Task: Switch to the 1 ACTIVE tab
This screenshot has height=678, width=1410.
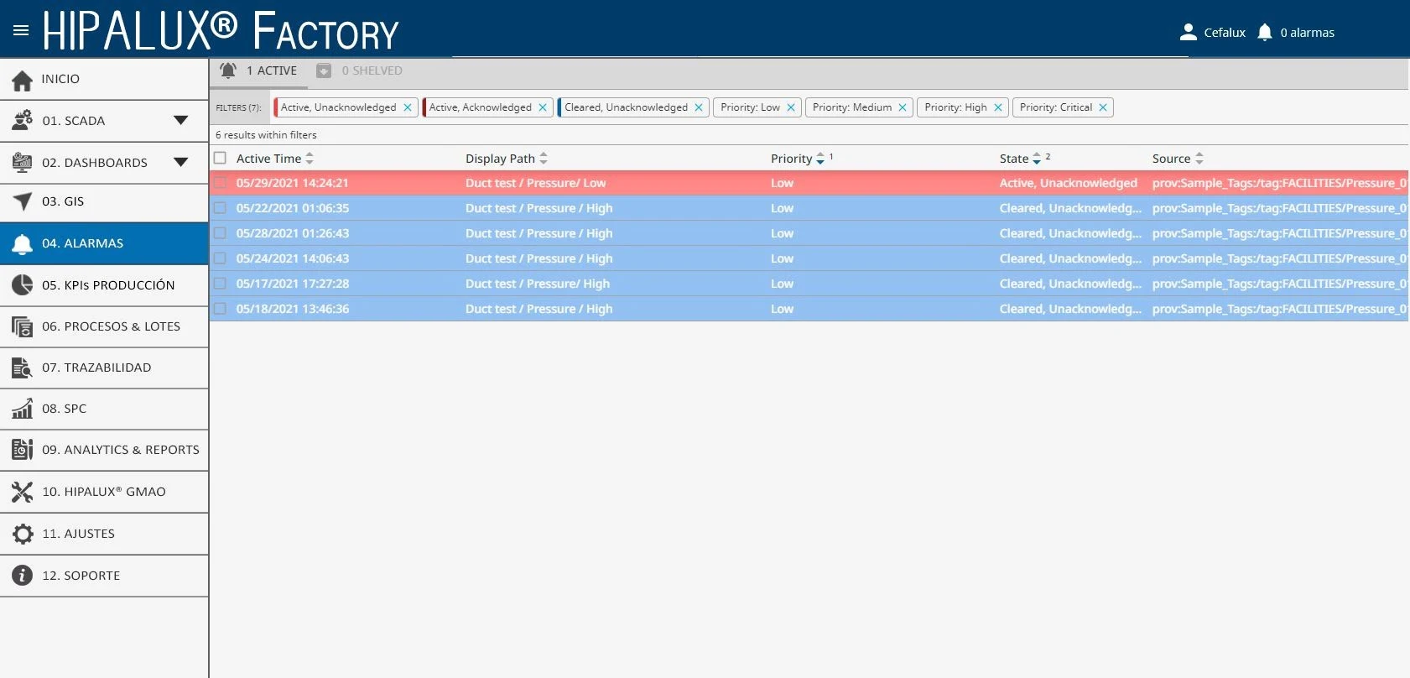Action: pos(259,71)
